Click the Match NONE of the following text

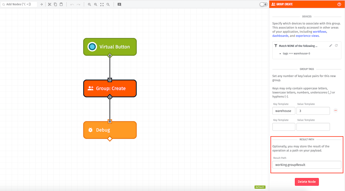298,46
